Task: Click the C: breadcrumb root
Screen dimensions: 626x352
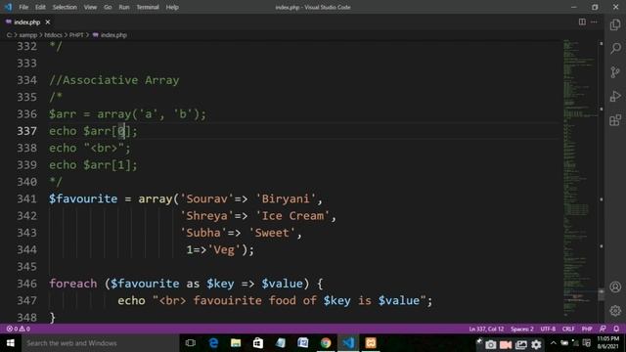Action: point(9,35)
